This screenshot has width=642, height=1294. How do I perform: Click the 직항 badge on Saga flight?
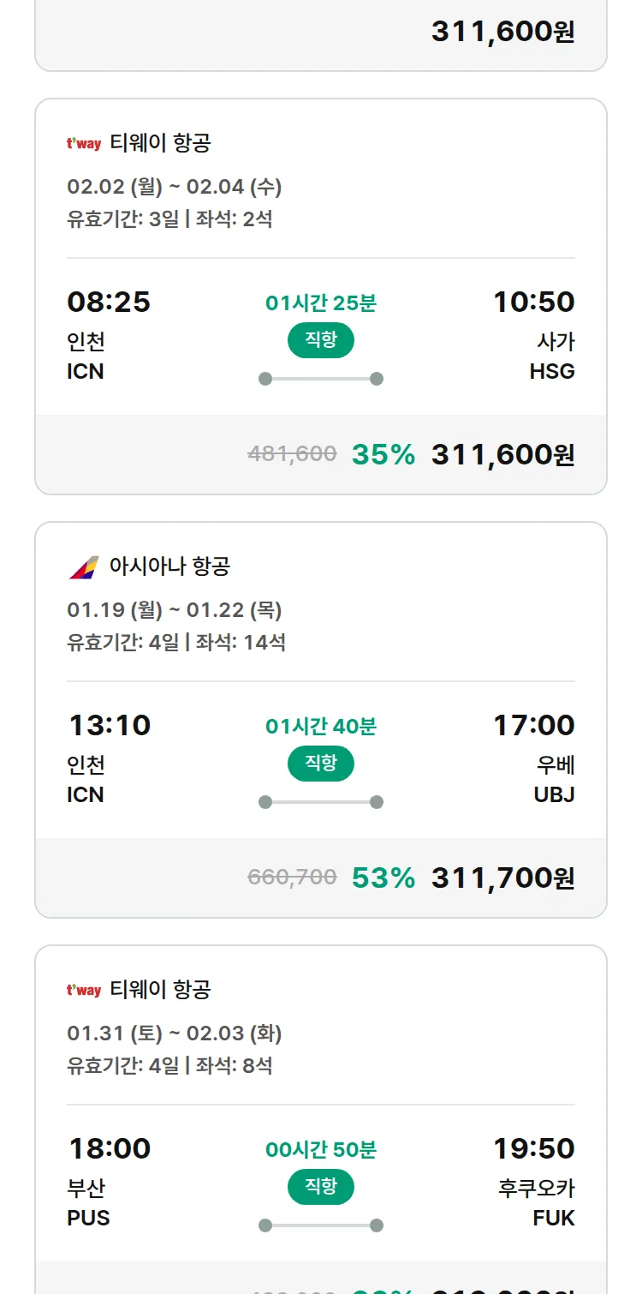(321, 340)
